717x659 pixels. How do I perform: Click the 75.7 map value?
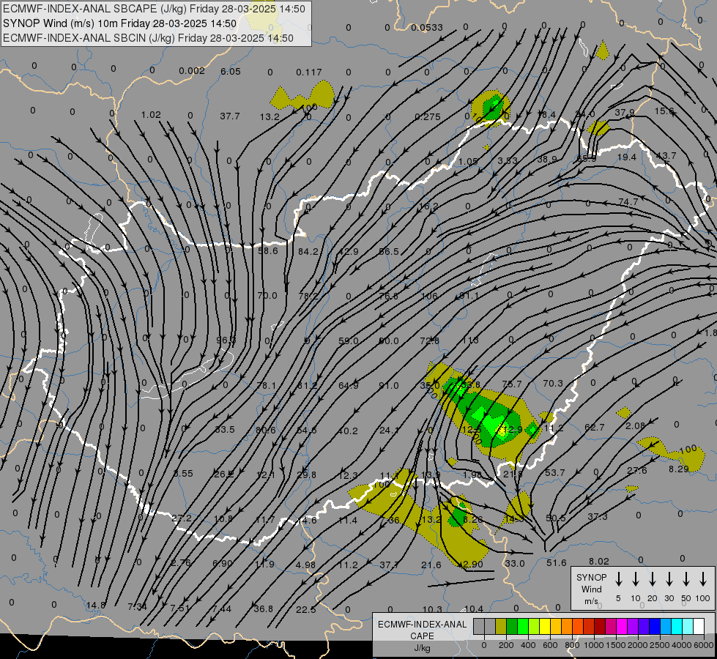point(512,384)
